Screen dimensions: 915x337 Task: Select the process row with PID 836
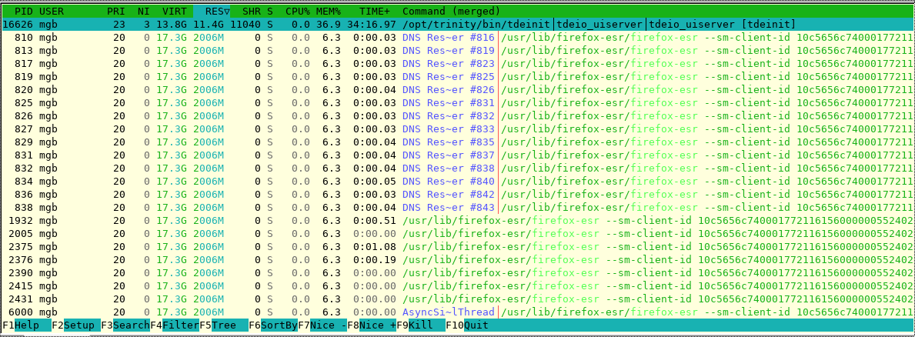[457, 194]
